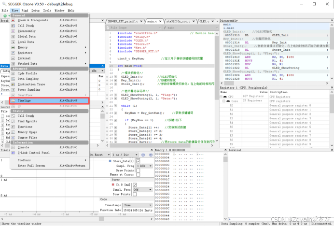Image resolution: width=334 pixels, height=226 pixels.
Task: Open the Watched Data submenu
Action: [49, 64]
